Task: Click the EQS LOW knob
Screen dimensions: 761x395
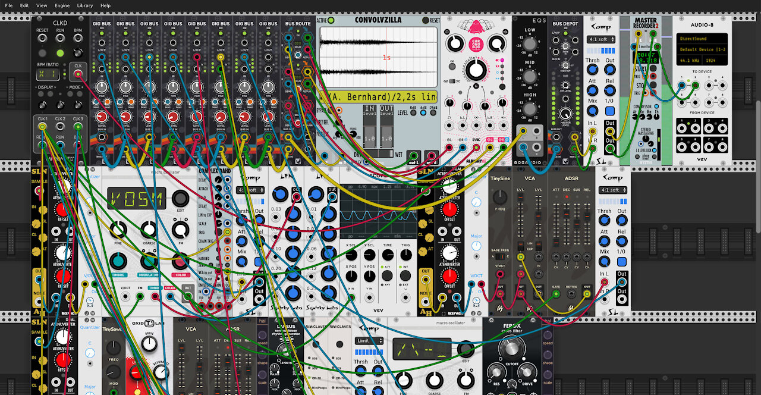Action: [x=530, y=44]
